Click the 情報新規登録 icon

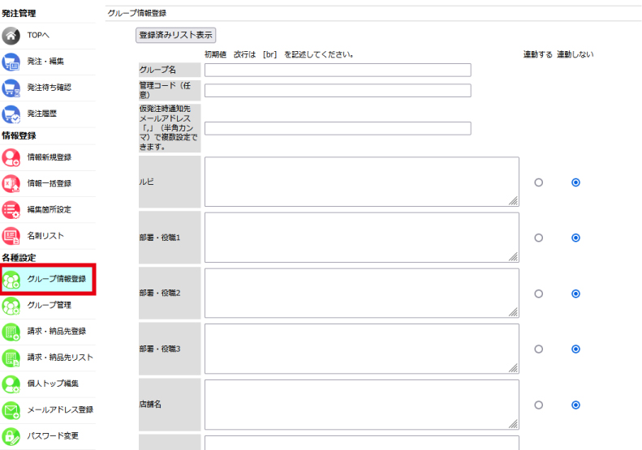[11, 157]
